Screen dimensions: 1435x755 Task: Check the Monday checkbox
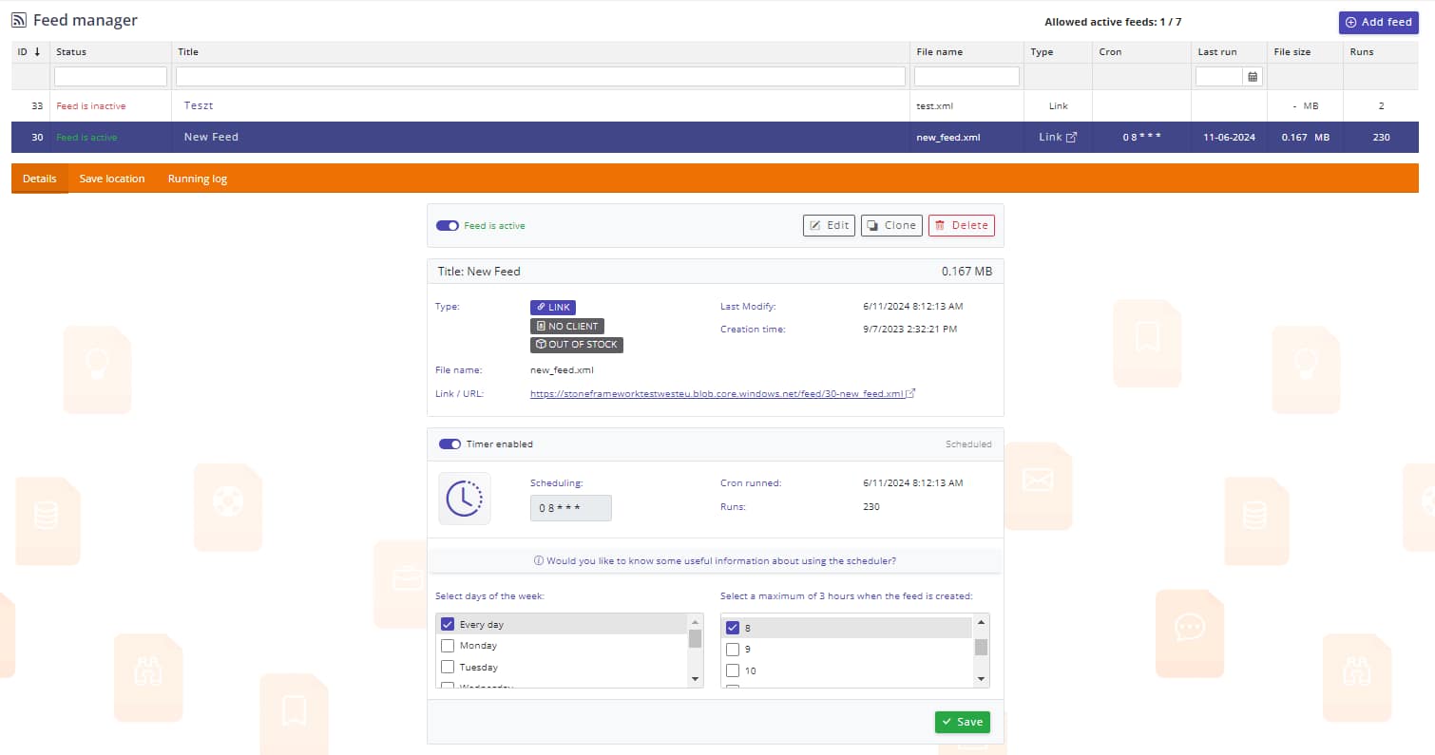(x=448, y=646)
